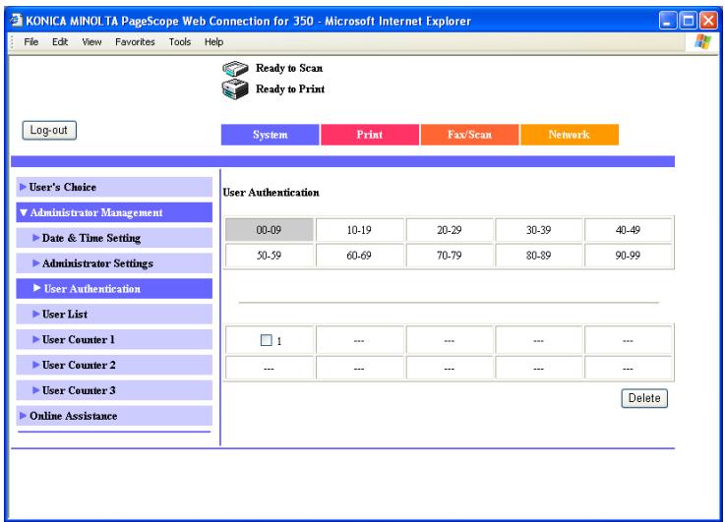Click arrow beside Date & Time Setting
Viewport: 725px width, 522px height.
(x=36, y=238)
